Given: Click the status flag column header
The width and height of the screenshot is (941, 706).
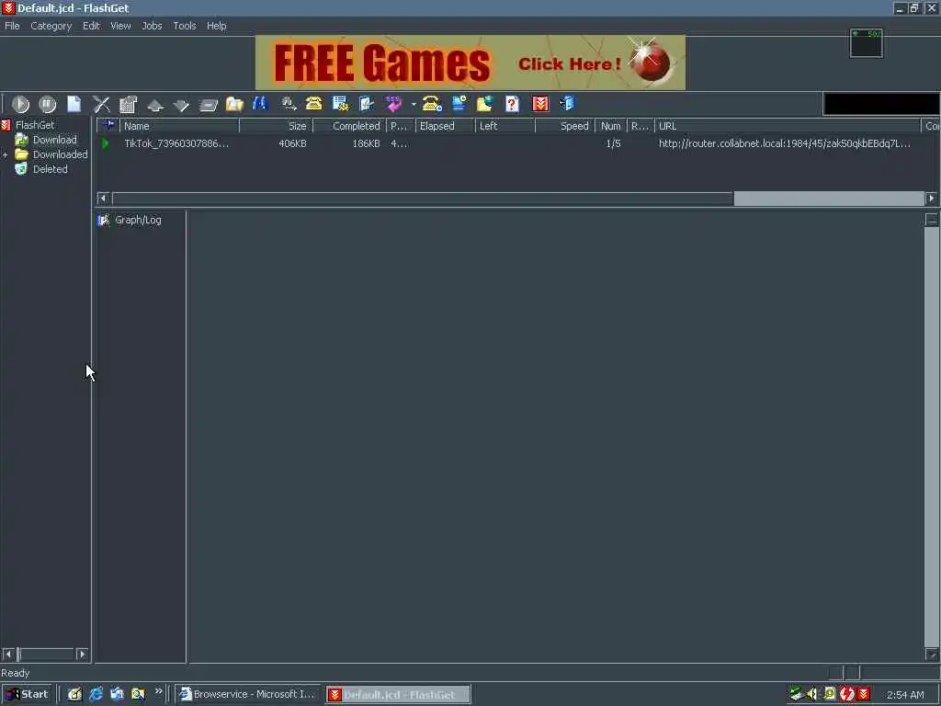Looking at the screenshot, I should tap(108, 126).
